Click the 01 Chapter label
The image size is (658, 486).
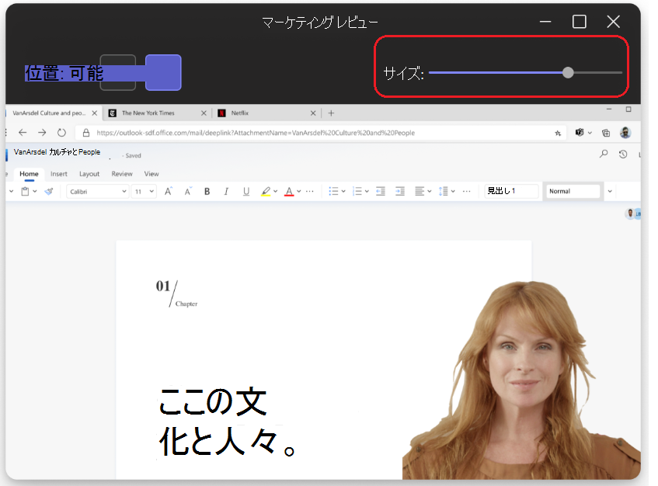176,293
